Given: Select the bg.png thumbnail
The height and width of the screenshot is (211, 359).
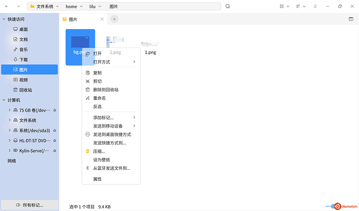Looking at the screenshot, I should [x=80, y=42].
